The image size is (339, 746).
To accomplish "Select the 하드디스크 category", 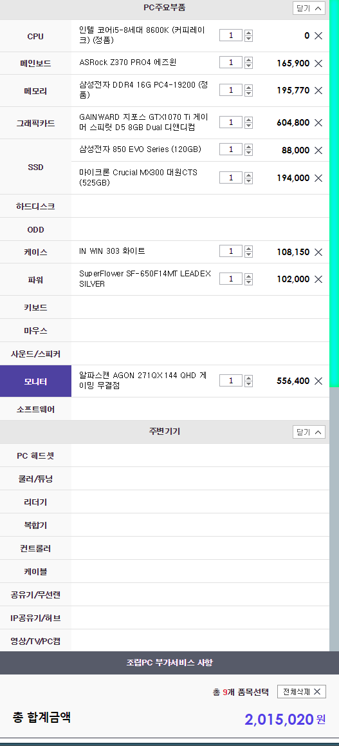I will [x=35, y=207].
